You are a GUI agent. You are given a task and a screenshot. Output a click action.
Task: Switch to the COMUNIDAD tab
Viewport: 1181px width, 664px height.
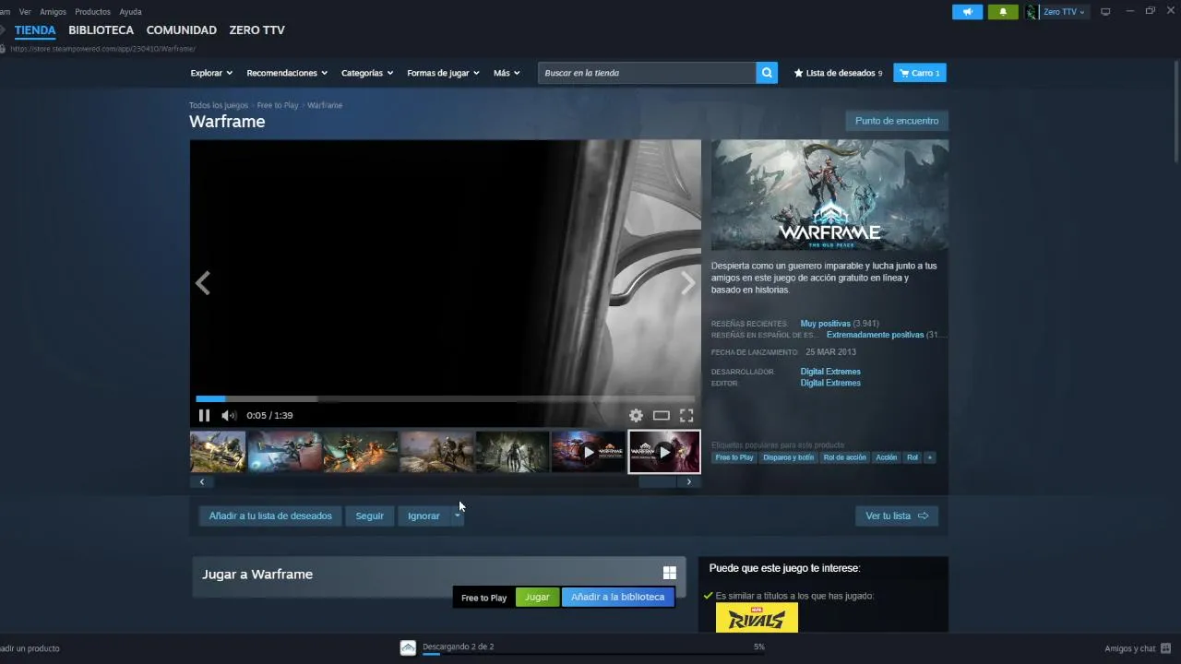coord(181,30)
